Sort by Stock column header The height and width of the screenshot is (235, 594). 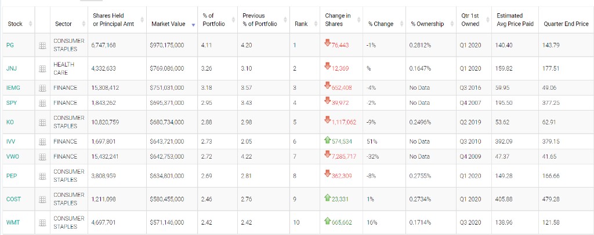[16, 24]
